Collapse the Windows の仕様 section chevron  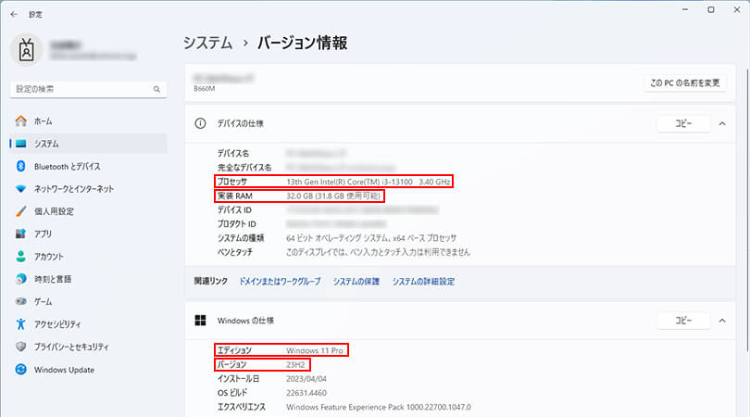click(722, 321)
